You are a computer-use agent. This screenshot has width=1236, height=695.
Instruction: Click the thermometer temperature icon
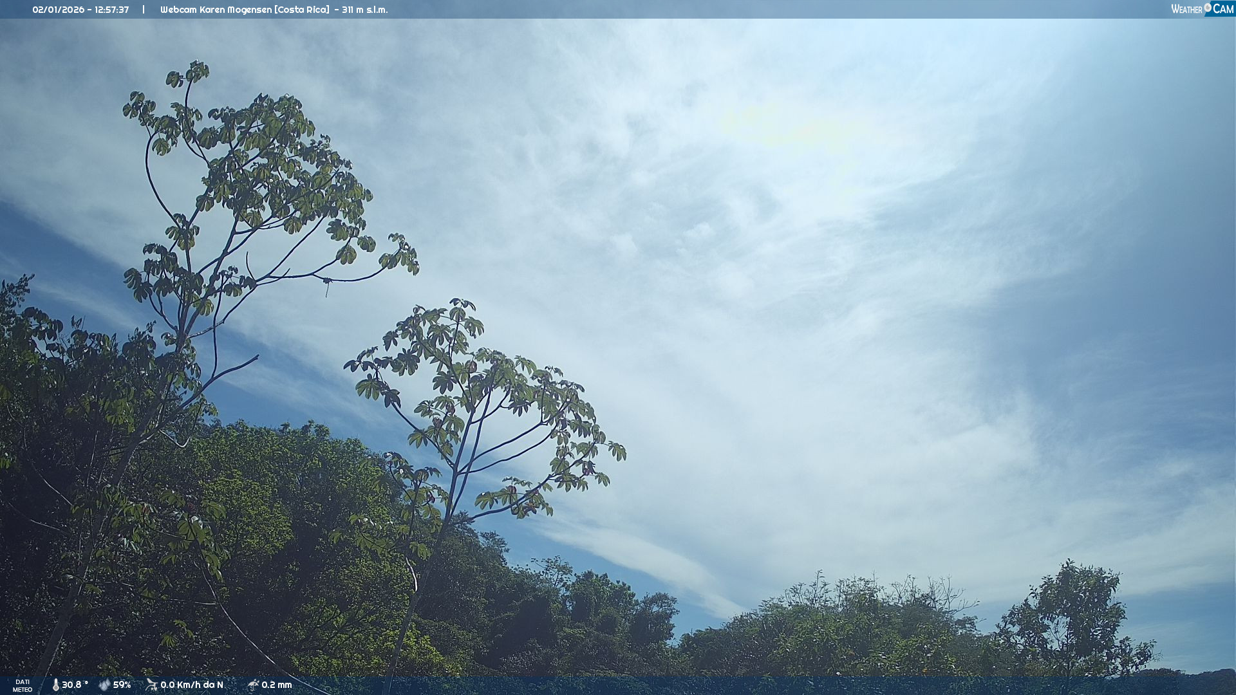tap(56, 685)
